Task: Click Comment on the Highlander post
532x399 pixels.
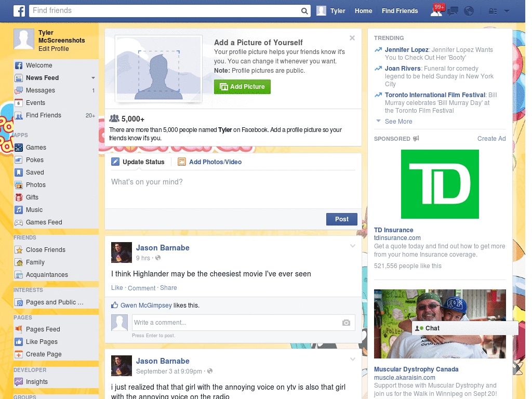Action: pyautogui.click(x=141, y=288)
